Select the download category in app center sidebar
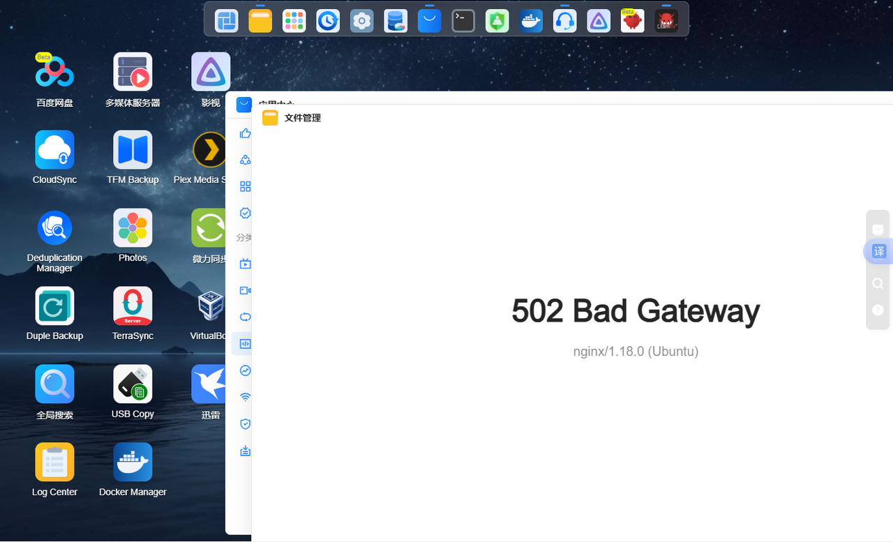 coord(245,451)
